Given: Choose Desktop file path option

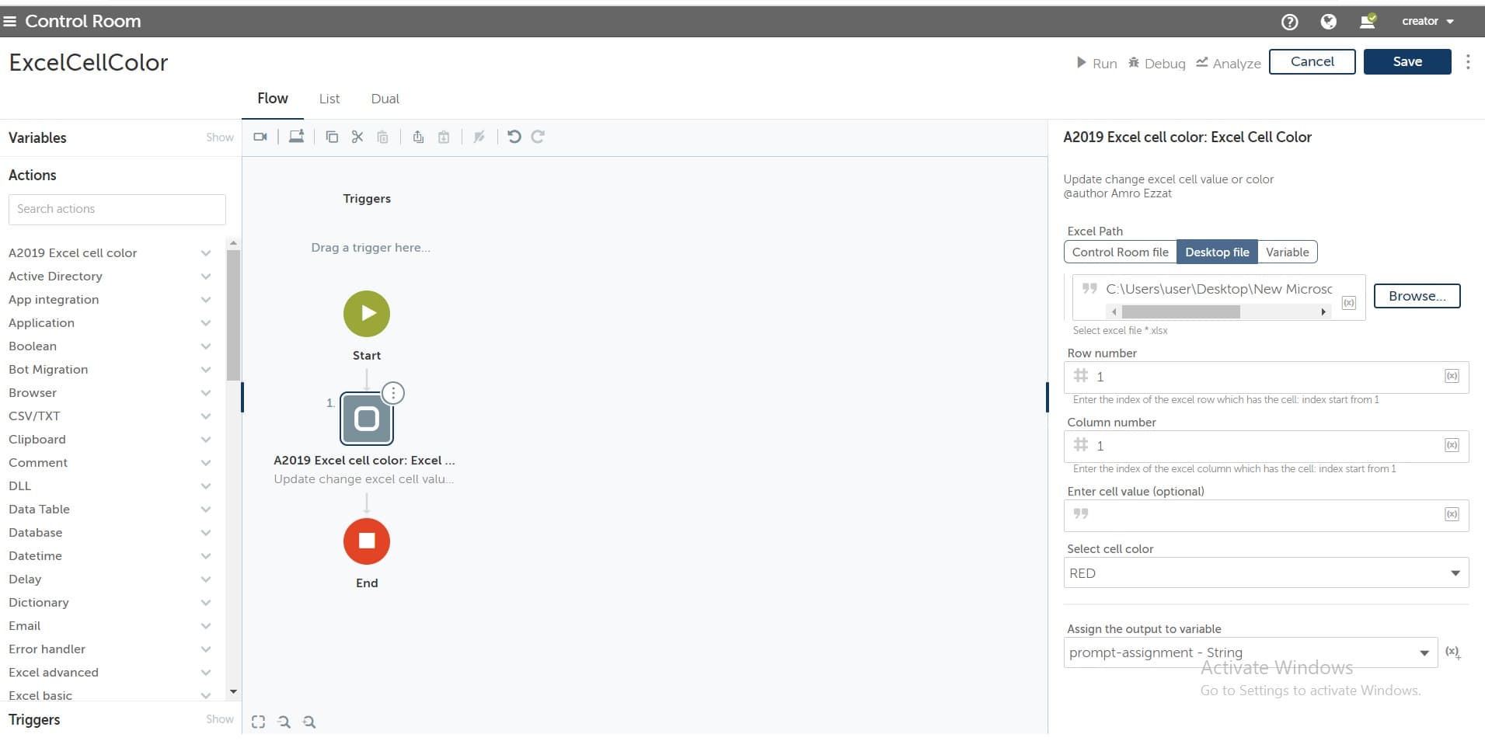Looking at the screenshot, I should (x=1217, y=252).
